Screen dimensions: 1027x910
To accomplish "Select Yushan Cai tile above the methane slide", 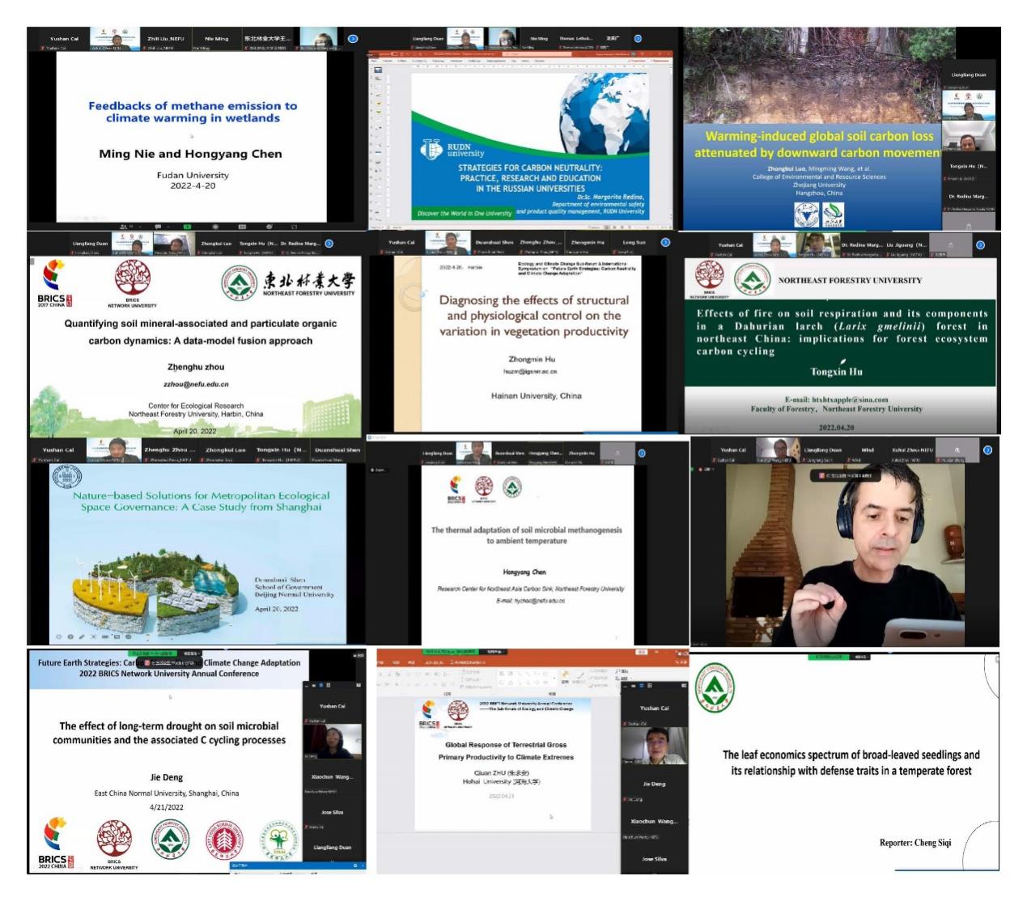I will click(64, 39).
